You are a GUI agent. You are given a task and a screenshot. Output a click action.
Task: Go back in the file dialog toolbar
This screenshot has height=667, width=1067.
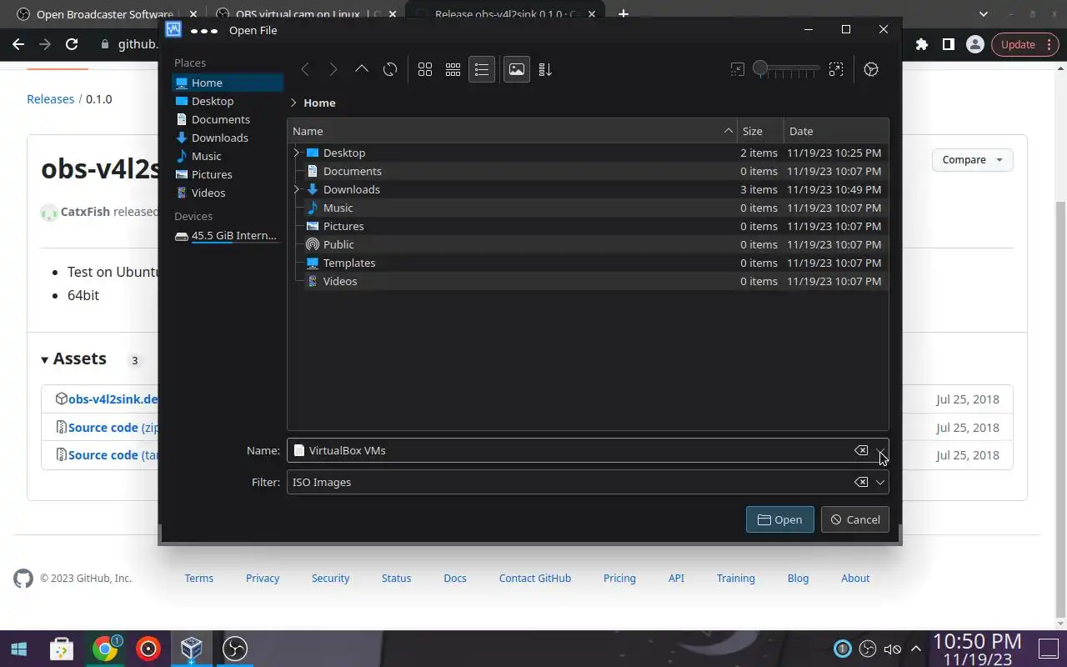click(305, 70)
